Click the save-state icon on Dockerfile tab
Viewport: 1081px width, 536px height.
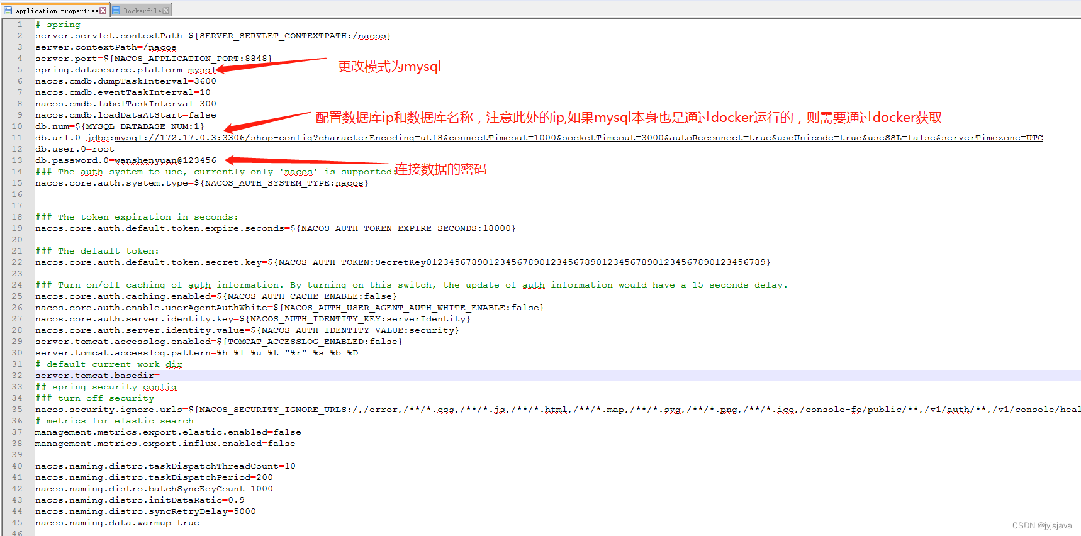click(116, 11)
